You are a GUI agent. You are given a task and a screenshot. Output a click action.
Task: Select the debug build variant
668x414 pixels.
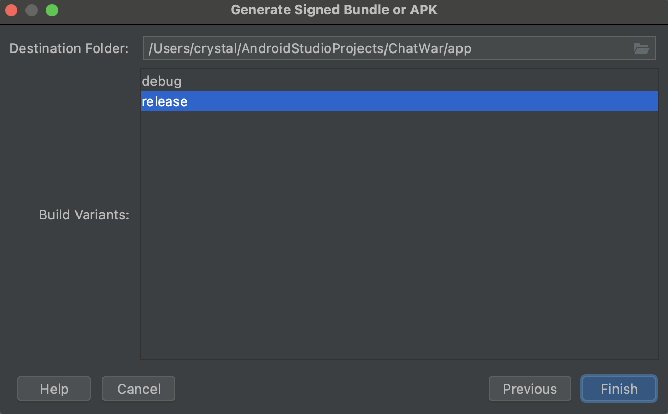pos(399,81)
